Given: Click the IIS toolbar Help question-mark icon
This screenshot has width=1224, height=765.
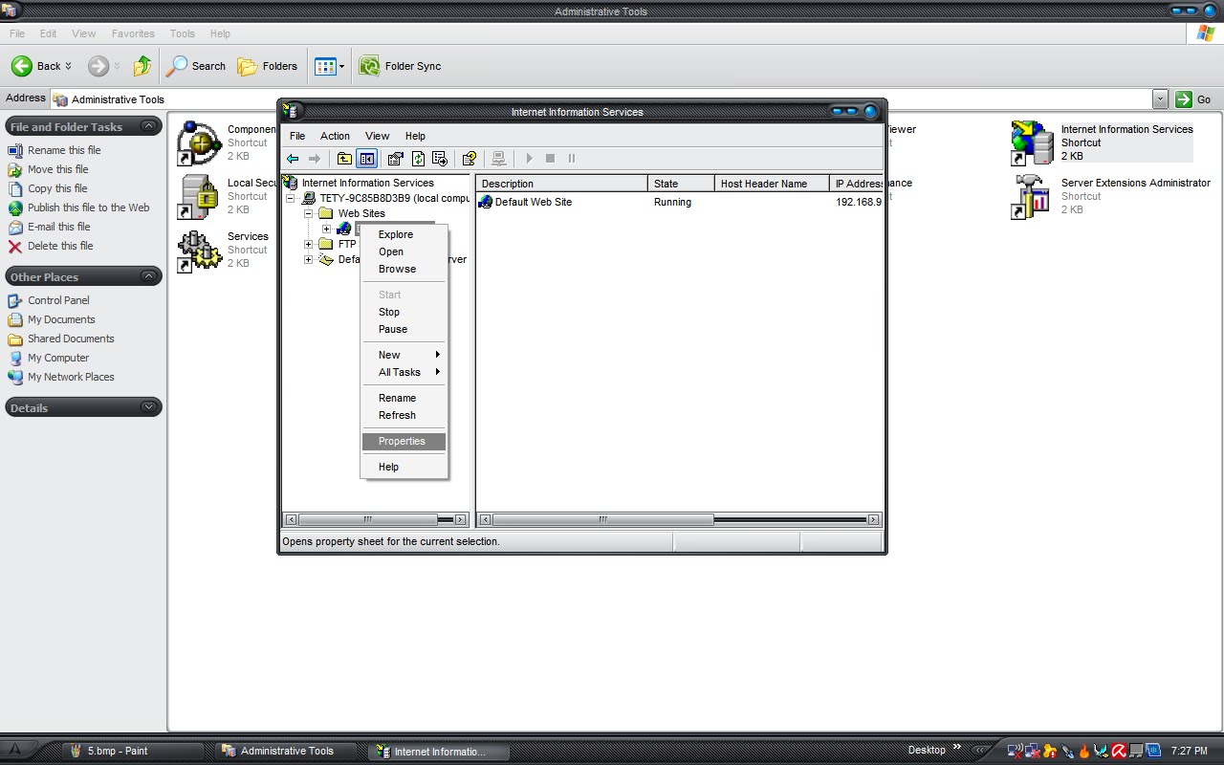Looking at the screenshot, I should pos(470,159).
